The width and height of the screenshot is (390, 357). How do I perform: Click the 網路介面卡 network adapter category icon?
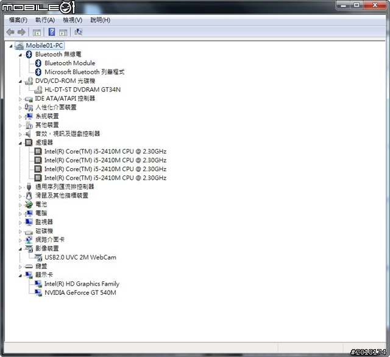click(x=29, y=240)
